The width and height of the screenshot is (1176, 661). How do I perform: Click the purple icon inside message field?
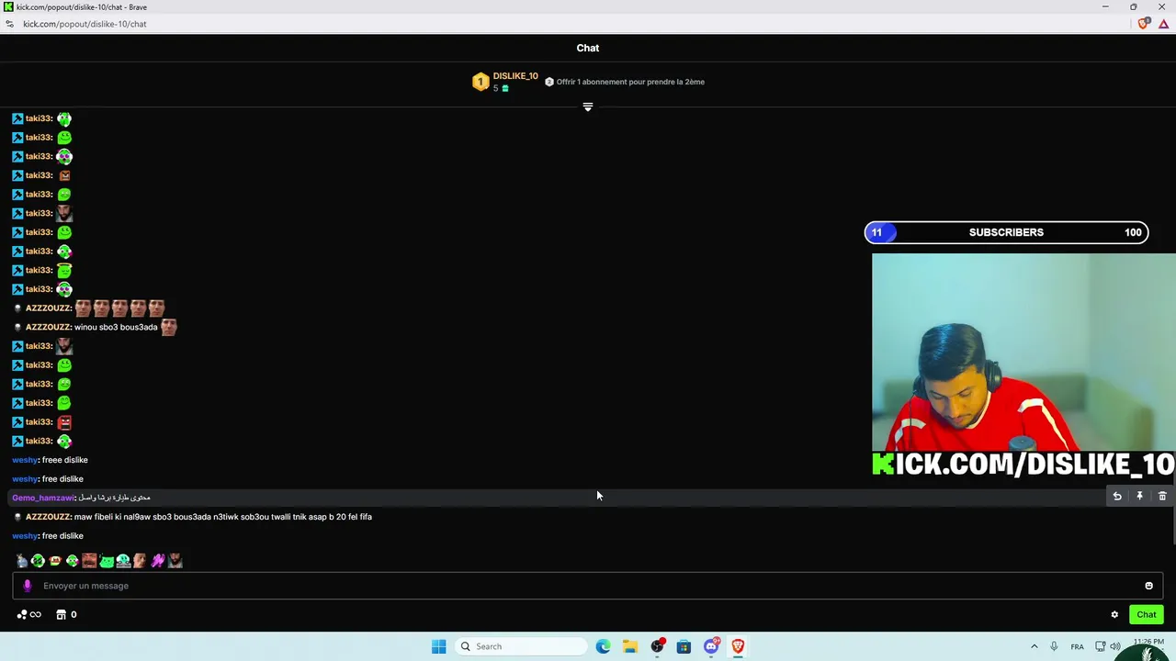pyautogui.click(x=27, y=586)
